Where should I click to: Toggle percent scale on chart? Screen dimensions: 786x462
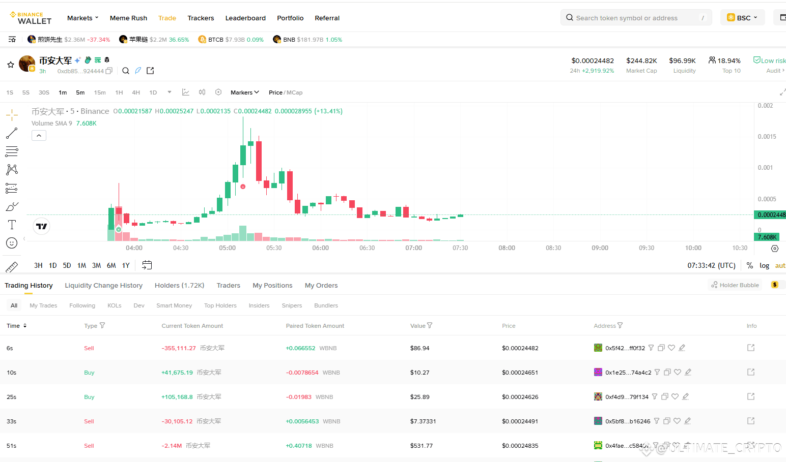click(750, 265)
